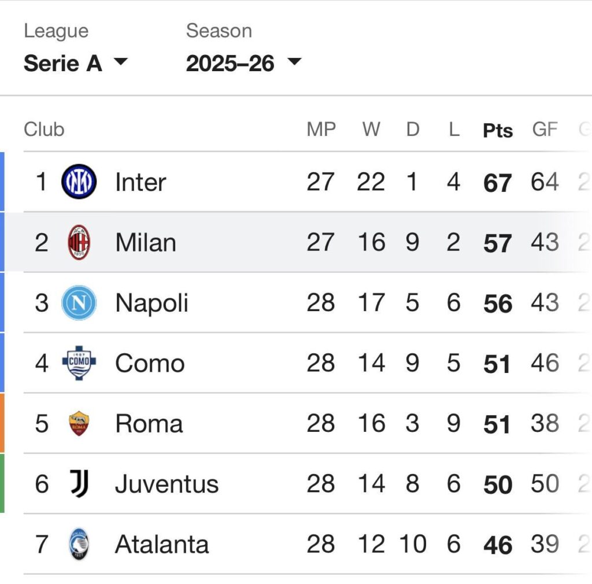Click the Pts column header

point(497,130)
